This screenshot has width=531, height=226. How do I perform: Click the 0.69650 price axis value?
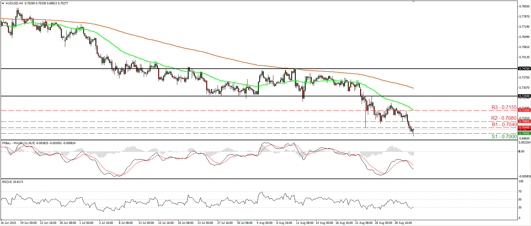tap(525, 139)
